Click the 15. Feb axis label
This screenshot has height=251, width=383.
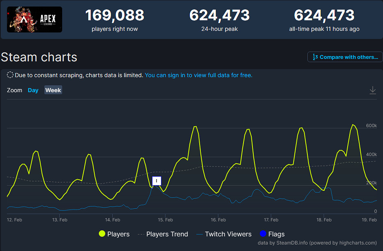click(x=165, y=219)
